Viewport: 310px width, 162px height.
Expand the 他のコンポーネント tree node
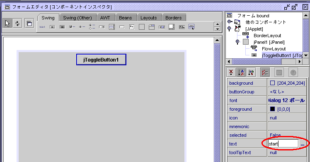coord(229,21)
